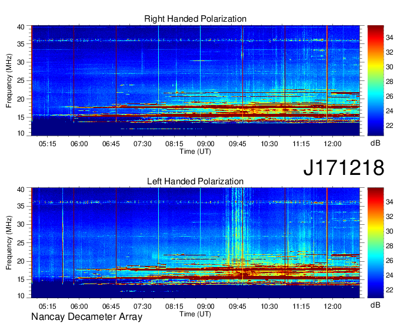Click the 12:00 time tick on Right Handed plot
The image size is (400, 324).
click(333, 144)
